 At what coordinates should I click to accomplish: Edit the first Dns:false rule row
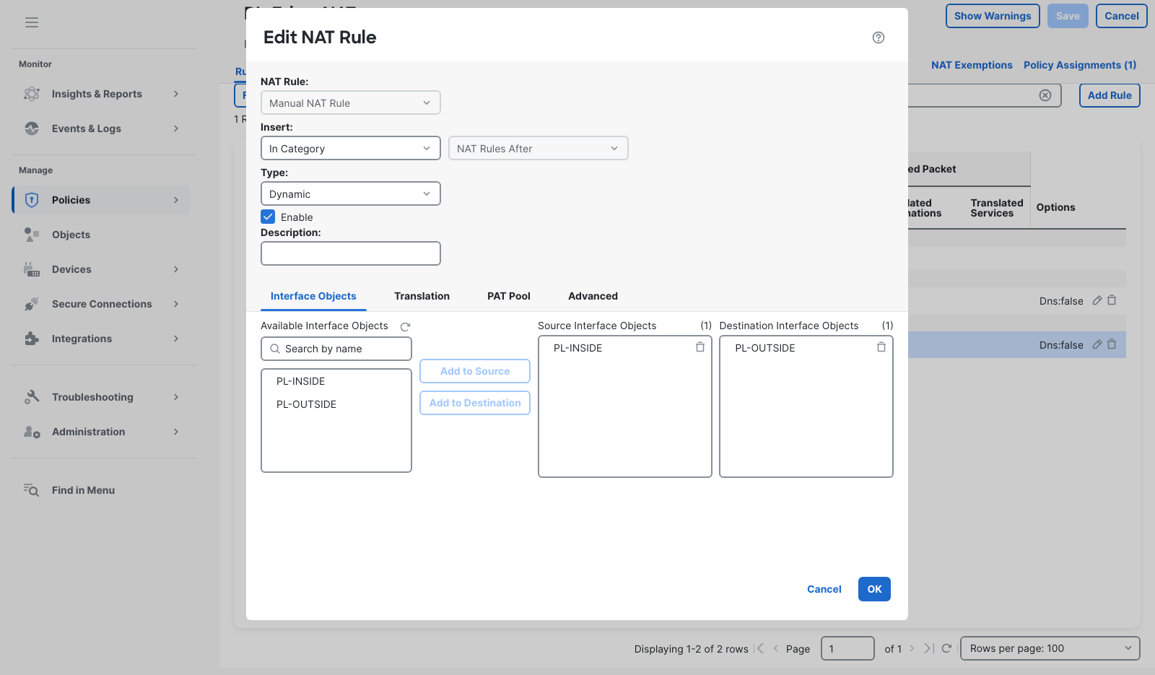pyautogui.click(x=1097, y=300)
